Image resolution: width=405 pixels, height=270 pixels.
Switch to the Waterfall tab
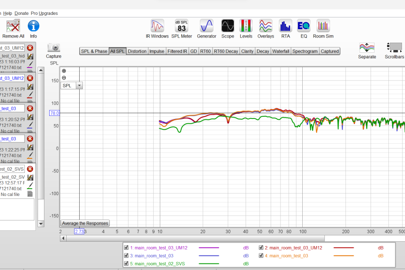tap(280, 51)
